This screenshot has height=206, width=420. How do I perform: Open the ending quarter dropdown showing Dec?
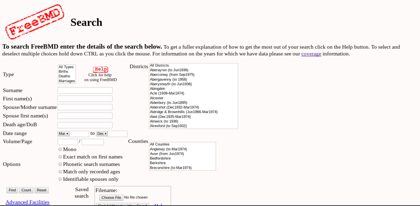[x=101, y=133]
